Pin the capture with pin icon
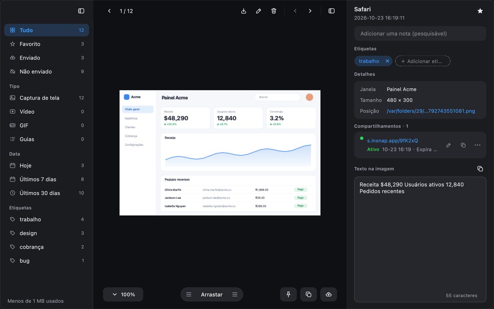 (288, 294)
